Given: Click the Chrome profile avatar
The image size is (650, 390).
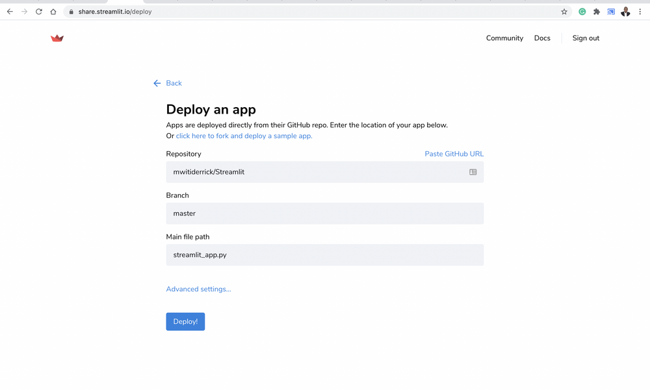Looking at the screenshot, I should (625, 11).
